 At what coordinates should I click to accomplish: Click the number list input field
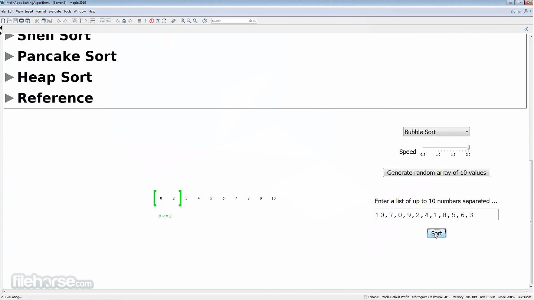pyautogui.click(x=436, y=215)
